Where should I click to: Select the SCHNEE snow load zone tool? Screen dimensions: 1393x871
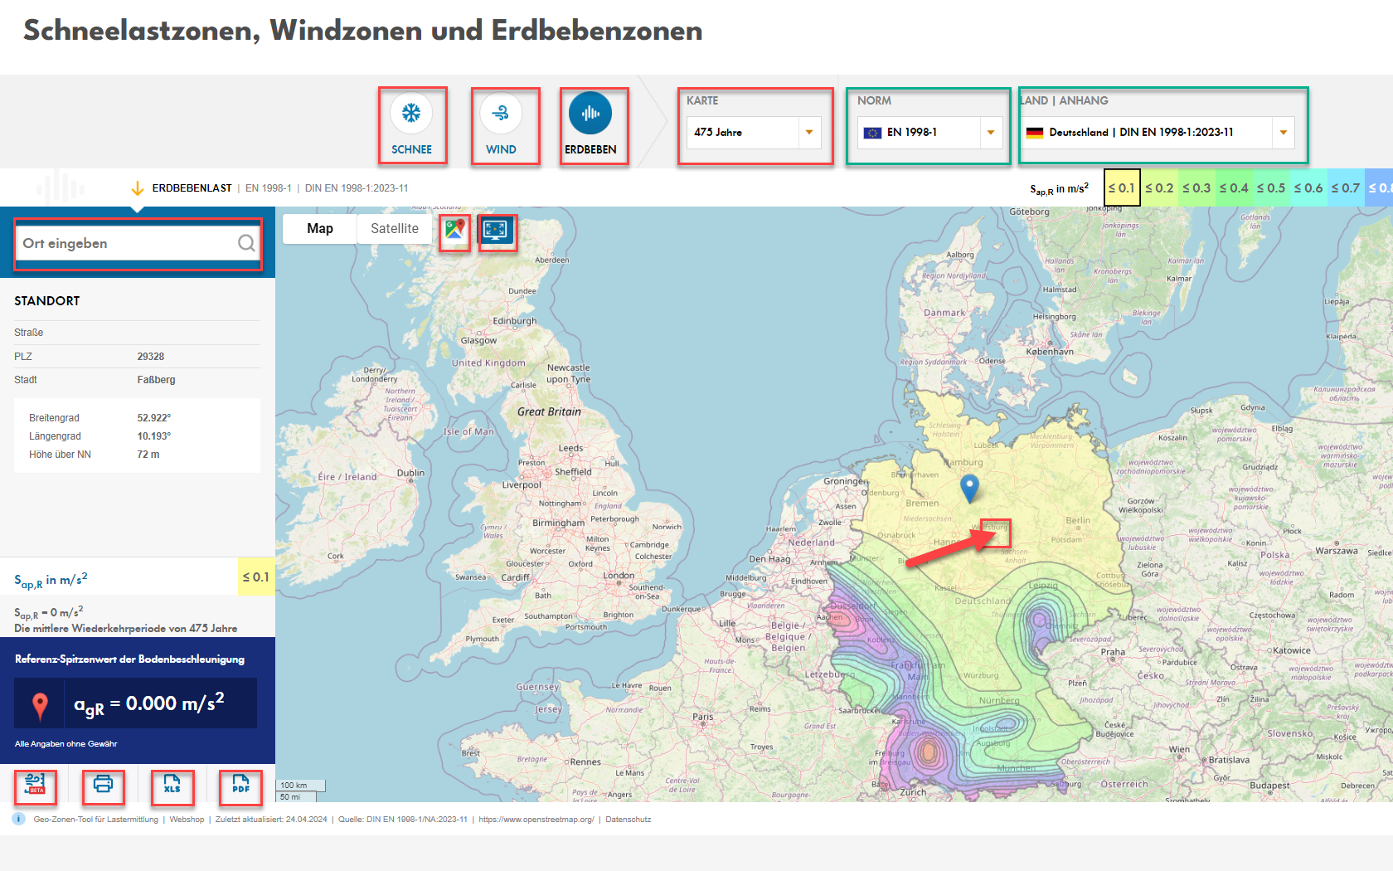coord(412,124)
